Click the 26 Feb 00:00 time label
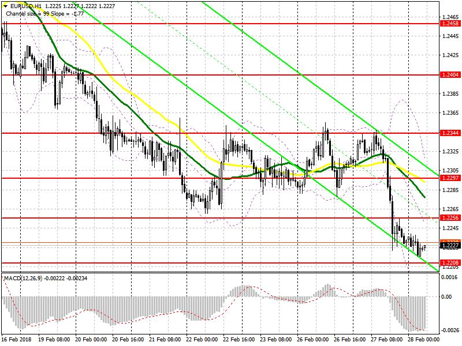The width and height of the screenshot is (462, 346). click(x=312, y=340)
